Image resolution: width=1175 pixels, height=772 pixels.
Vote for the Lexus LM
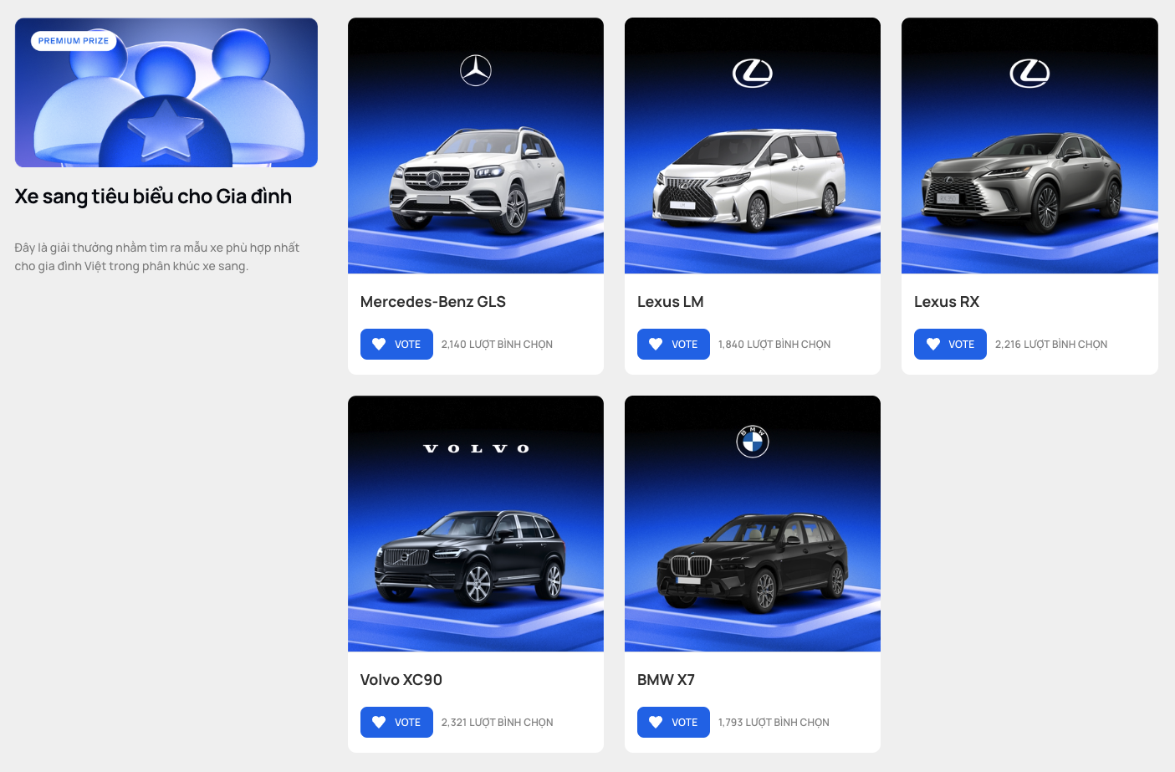[673, 345]
